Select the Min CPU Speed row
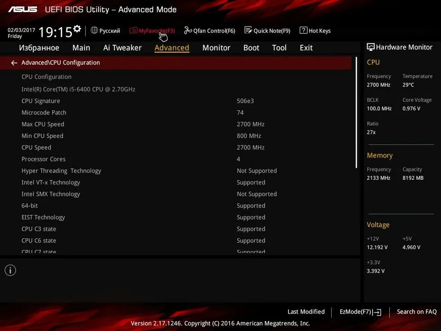This screenshot has height=331, width=441. (x=176, y=136)
